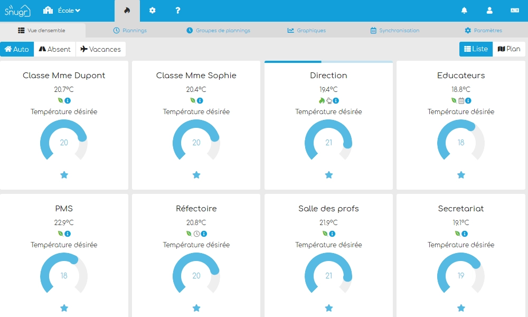Image resolution: width=528 pixels, height=317 pixels.
Task: Adjust PMS desired temperature dial
Action: click(64, 273)
